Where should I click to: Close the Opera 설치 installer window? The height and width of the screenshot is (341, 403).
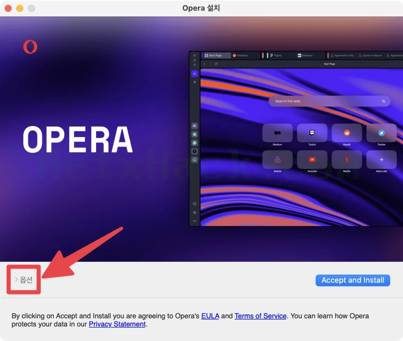8,8
